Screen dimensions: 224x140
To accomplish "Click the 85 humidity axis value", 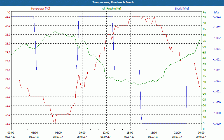I will tap(205, 29).
